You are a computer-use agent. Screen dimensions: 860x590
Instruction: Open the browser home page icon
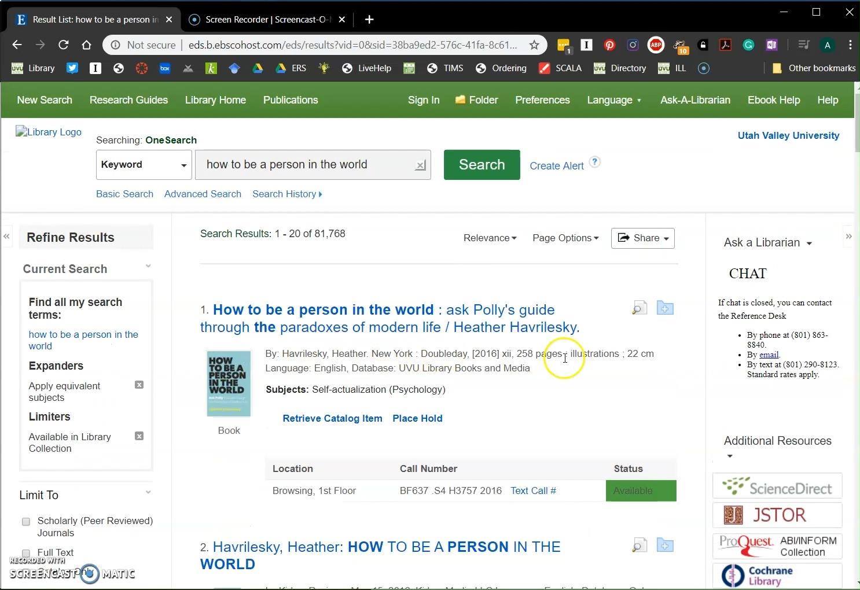coord(87,45)
